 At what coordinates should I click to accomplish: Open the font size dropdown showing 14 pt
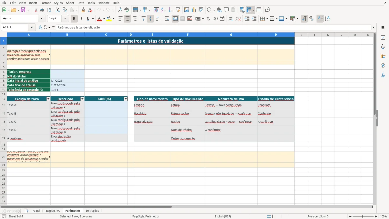coord(65,19)
